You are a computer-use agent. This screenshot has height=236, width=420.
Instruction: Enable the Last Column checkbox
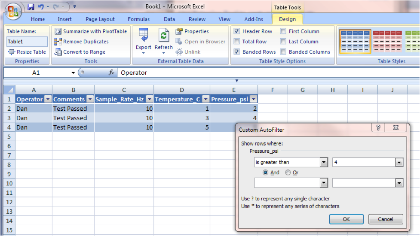click(x=283, y=42)
